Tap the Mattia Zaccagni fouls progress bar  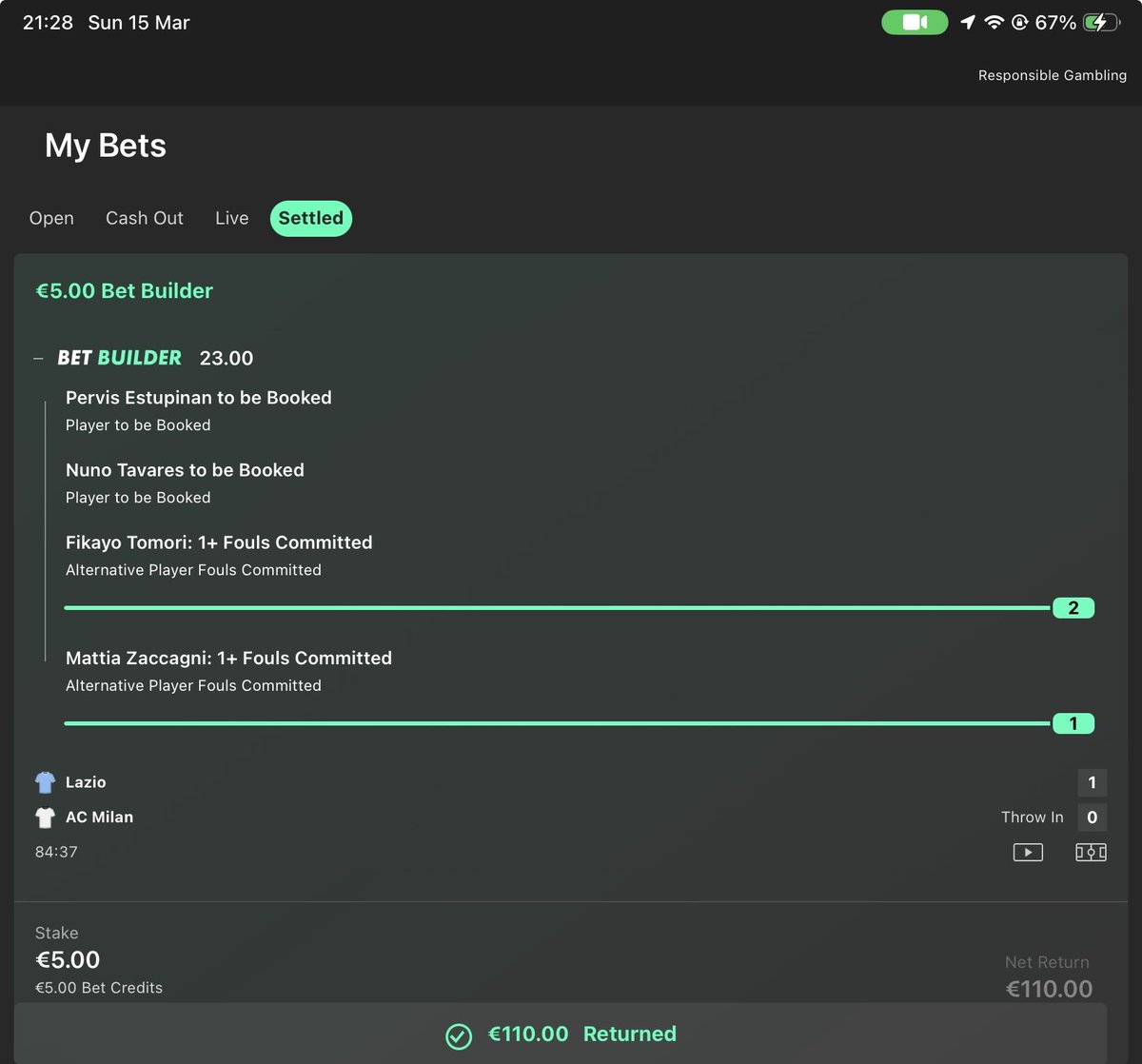tap(557, 723)
